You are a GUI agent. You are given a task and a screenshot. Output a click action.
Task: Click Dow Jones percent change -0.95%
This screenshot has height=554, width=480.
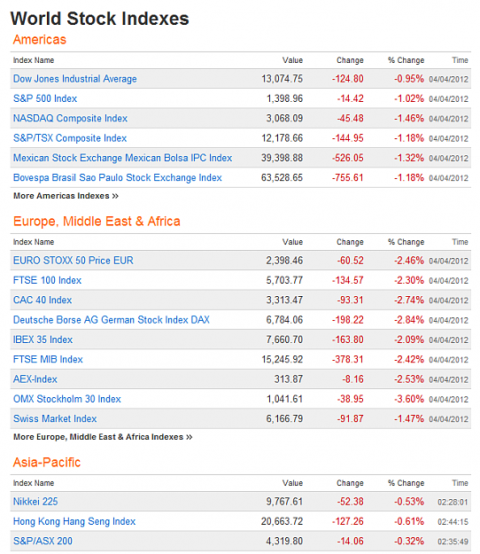click(x=409, y=79)
